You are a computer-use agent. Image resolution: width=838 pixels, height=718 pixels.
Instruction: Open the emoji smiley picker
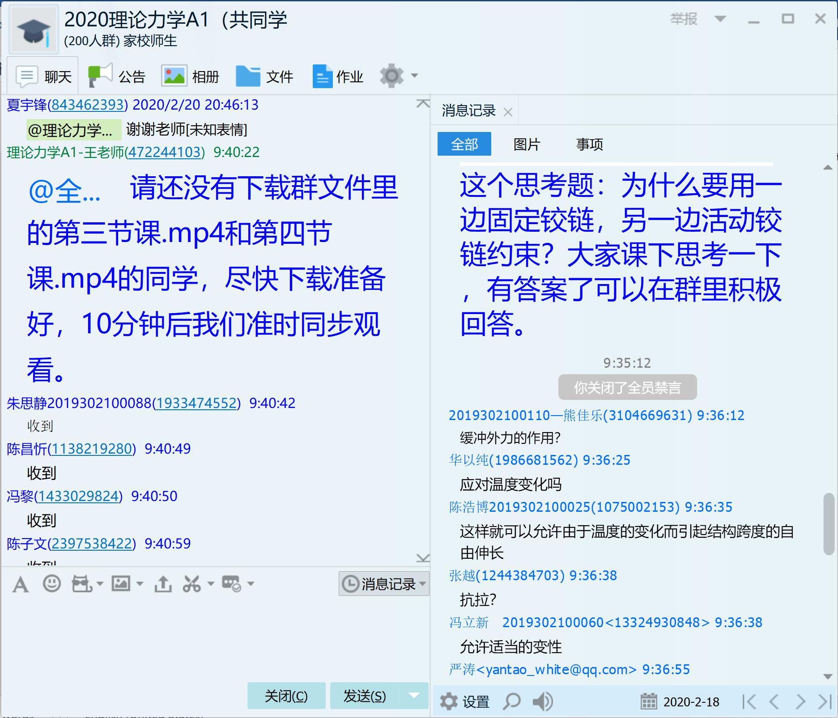pos(51,584)
